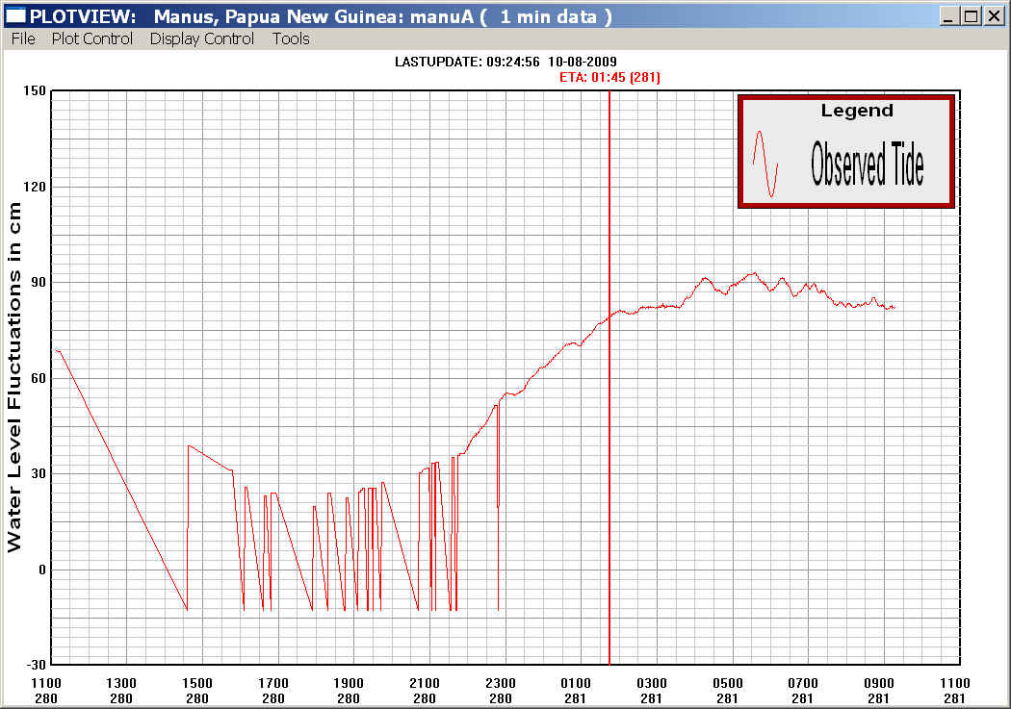Viewport: 1011px width, 709px height.
Task: Close the PLOTVIEW window
Action: (995, 16)
